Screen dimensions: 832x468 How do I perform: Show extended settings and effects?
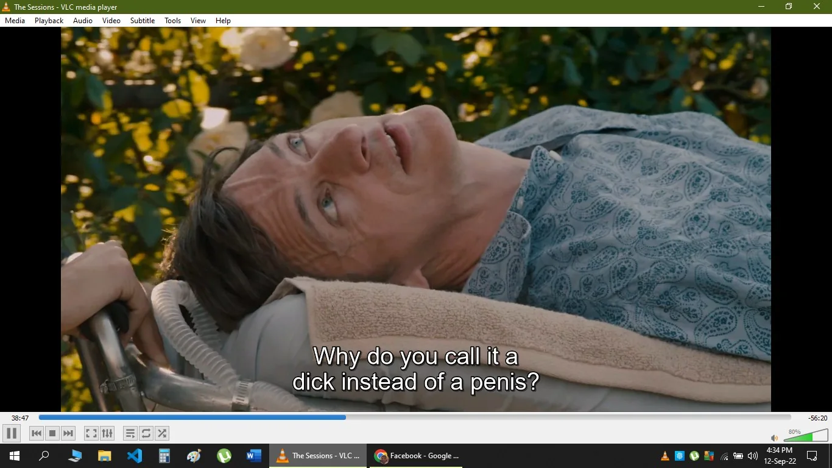tap(107, 433)
